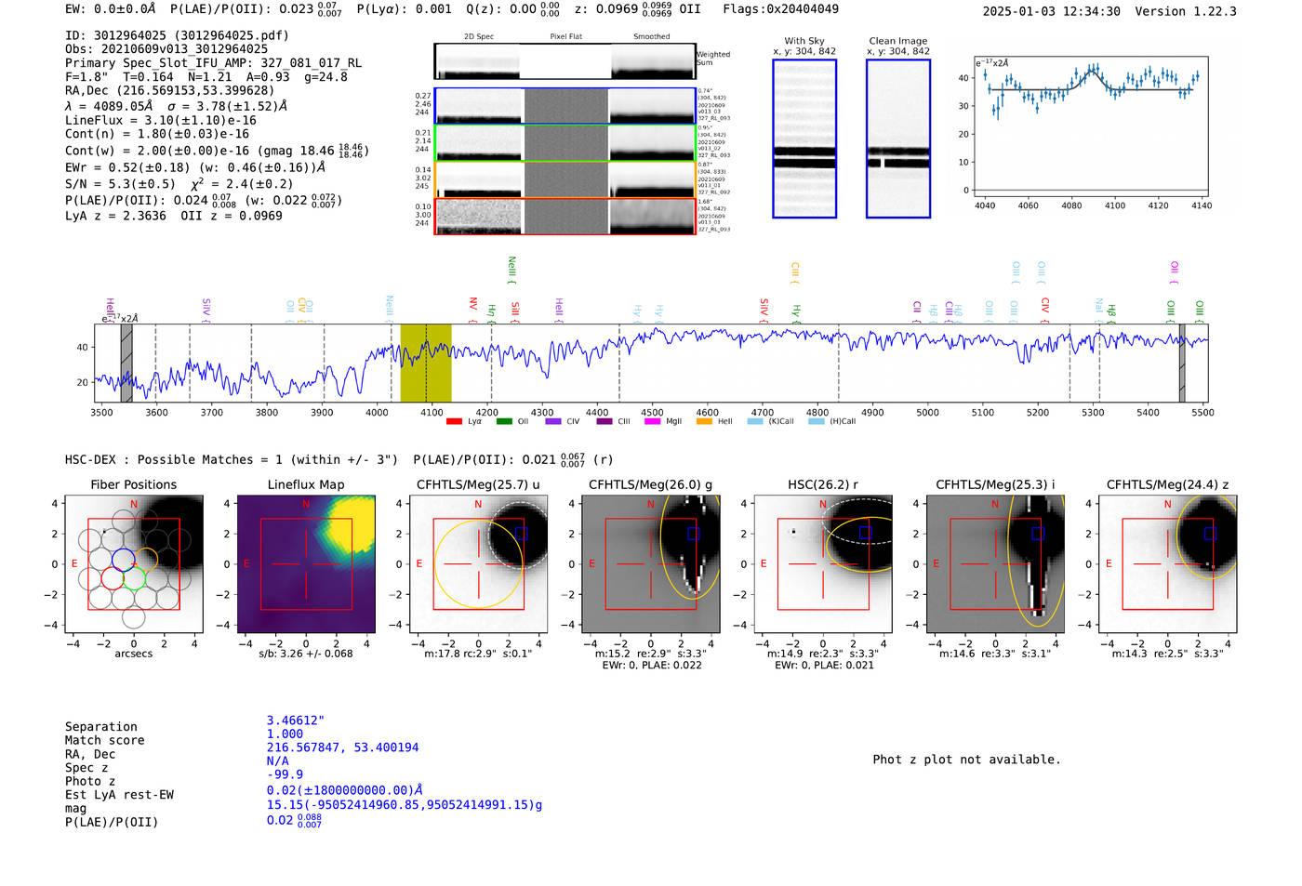Click the Photo z value -99.9
The height and width of the screenshot is (886, 1302).
(285, 774)
